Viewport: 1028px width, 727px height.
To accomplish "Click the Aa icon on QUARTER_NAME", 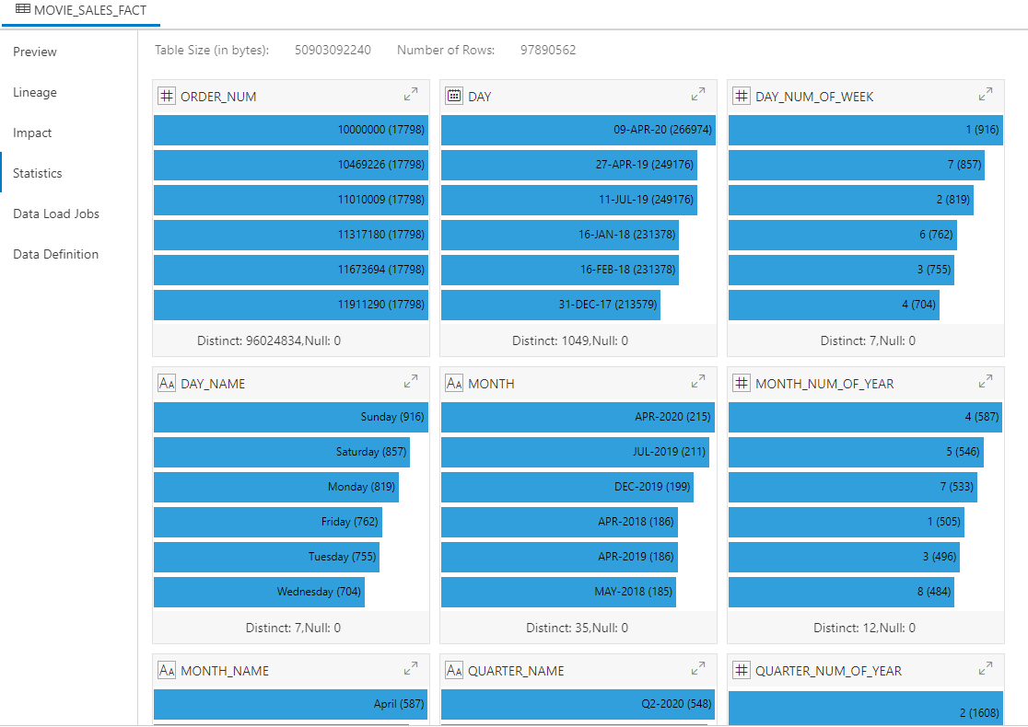I will (454, 670).
